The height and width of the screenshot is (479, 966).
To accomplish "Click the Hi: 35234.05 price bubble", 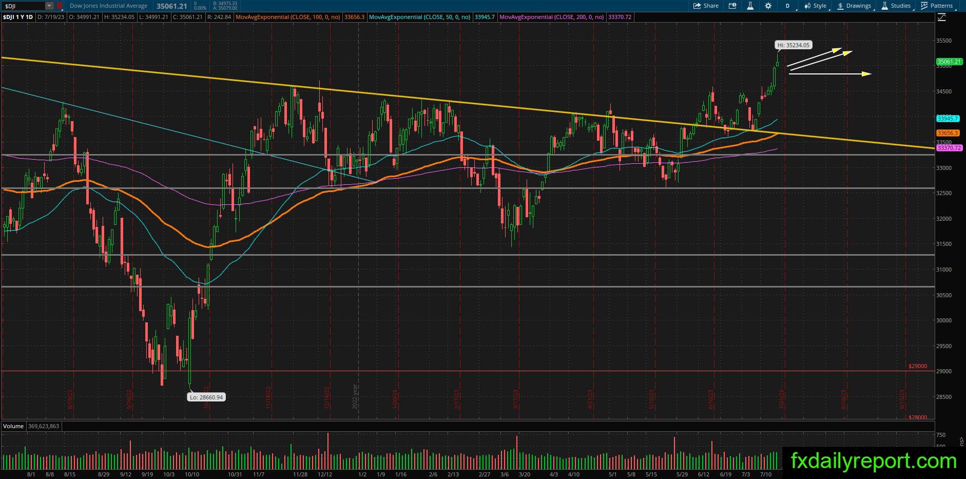I will coord(794,45).
